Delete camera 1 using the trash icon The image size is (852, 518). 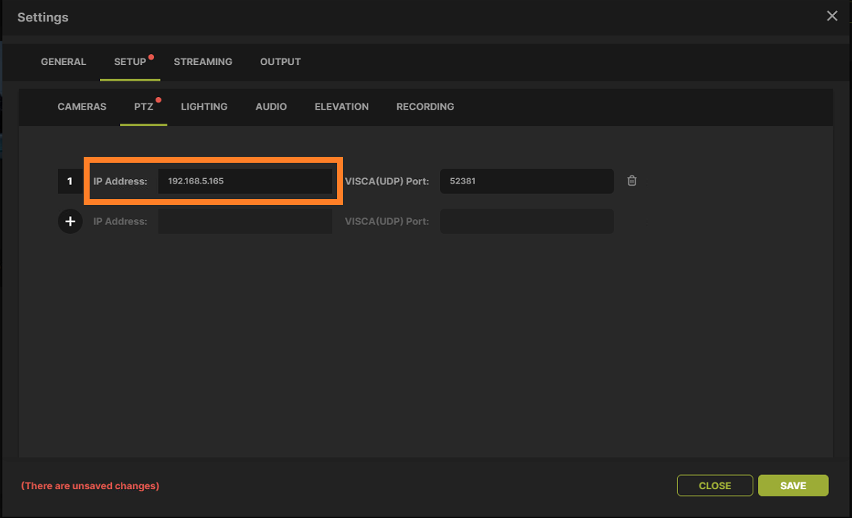(632, 181)
